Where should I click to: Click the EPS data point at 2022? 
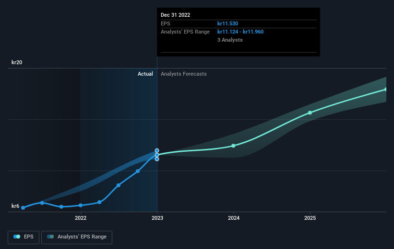coord(81,205)
